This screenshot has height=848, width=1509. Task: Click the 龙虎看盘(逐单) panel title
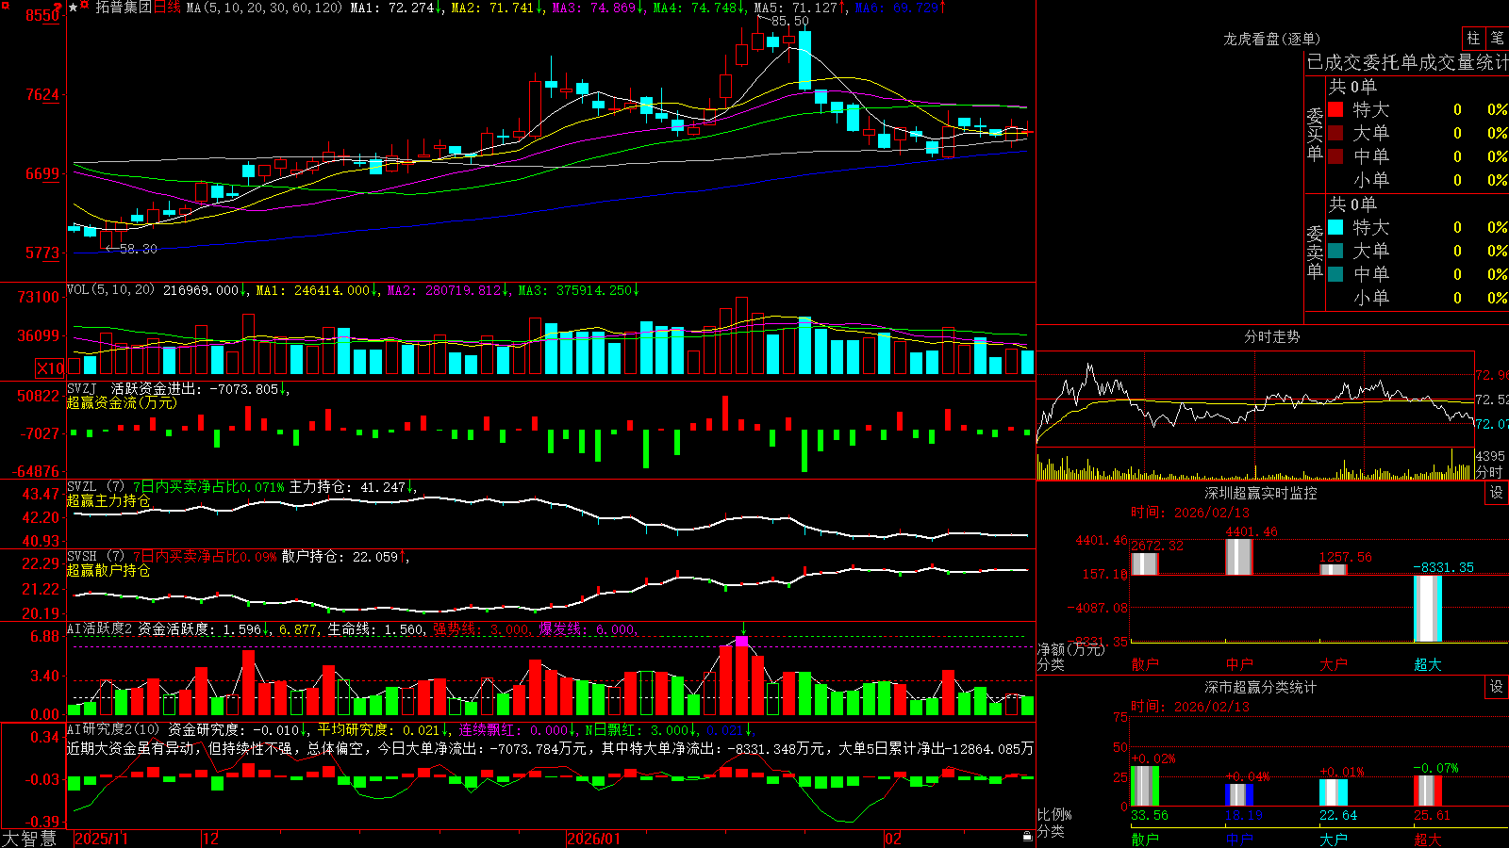pos(1271,39)
